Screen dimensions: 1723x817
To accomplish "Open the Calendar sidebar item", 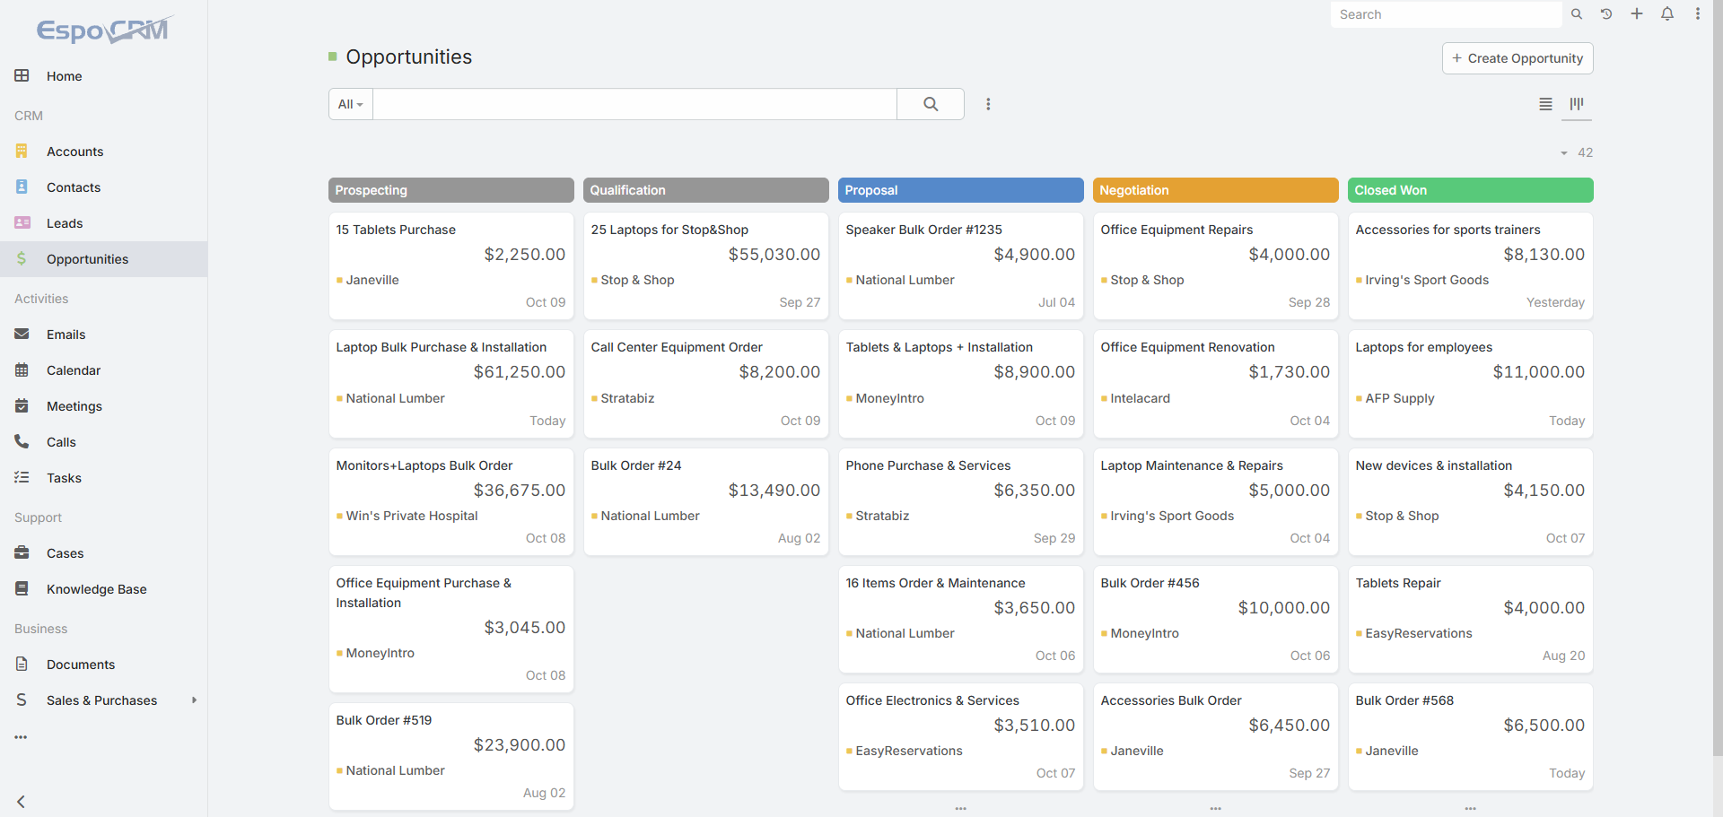I will [103, 370].
